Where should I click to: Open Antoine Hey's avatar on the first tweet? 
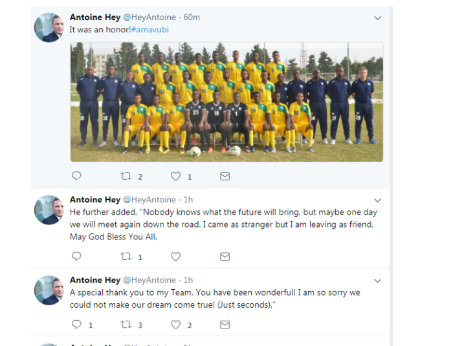49,27
